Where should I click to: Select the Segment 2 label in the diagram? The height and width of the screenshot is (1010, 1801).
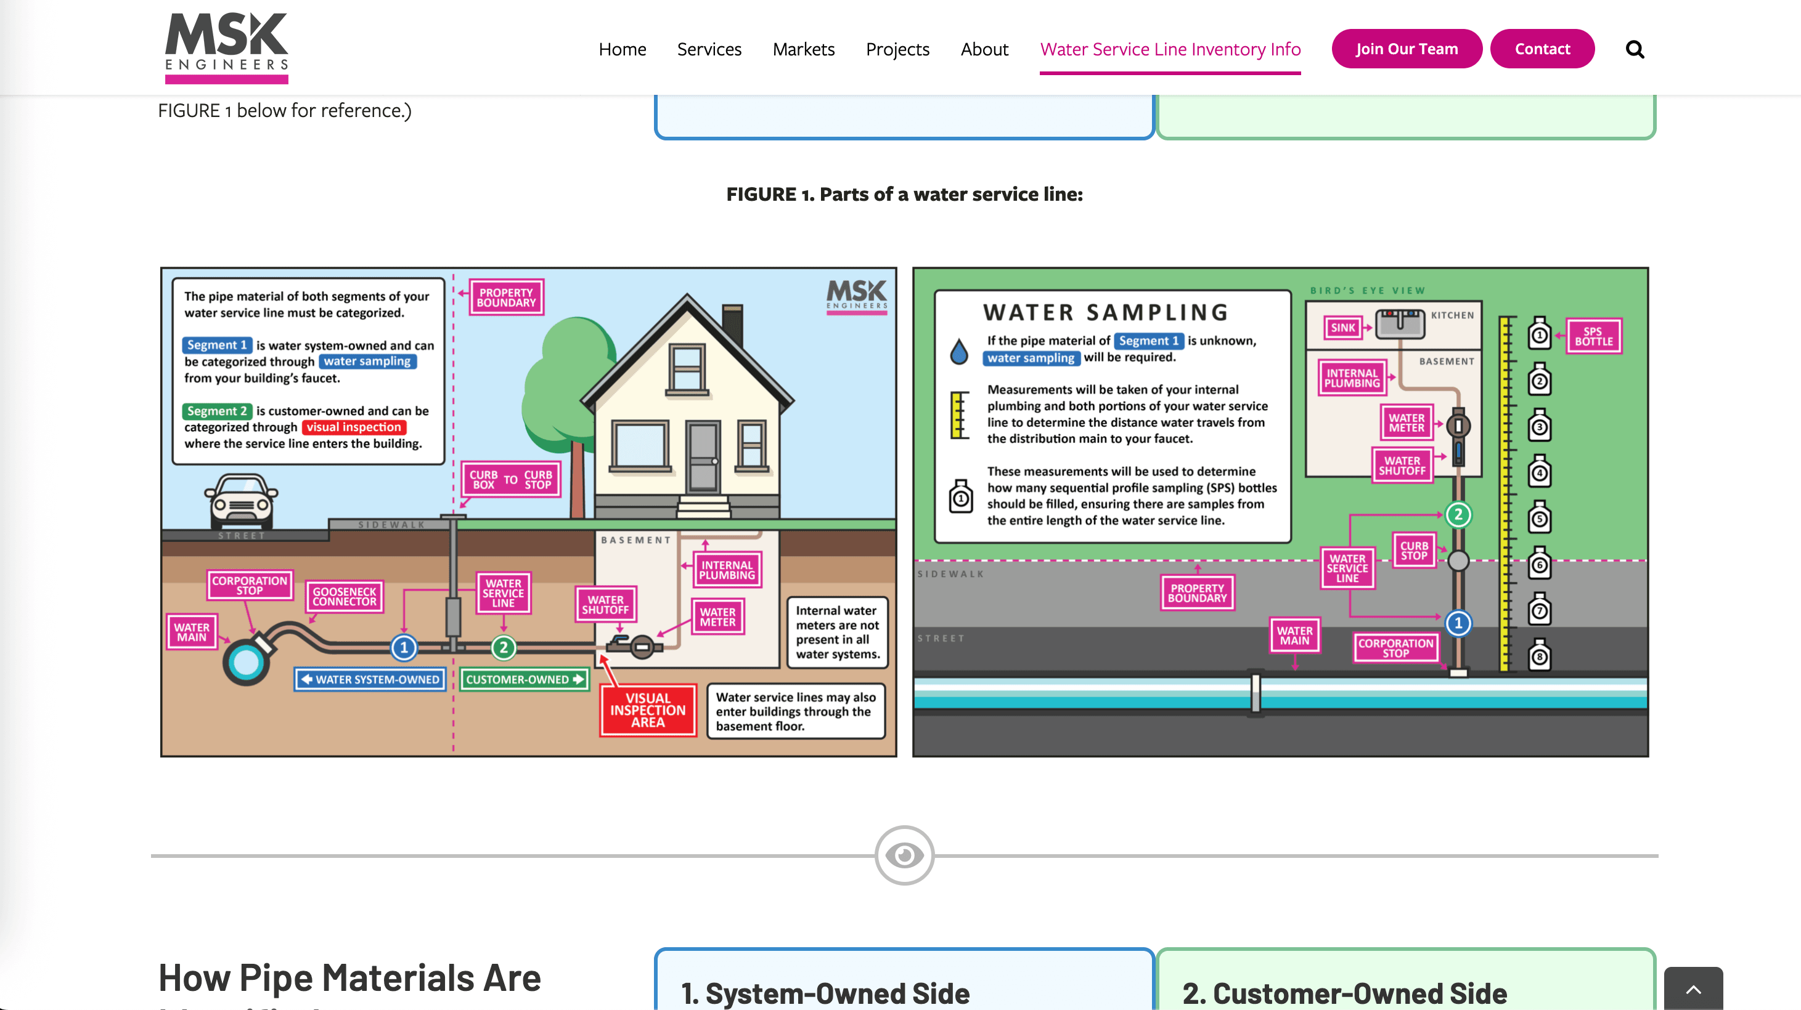click(x=216, y=411)
